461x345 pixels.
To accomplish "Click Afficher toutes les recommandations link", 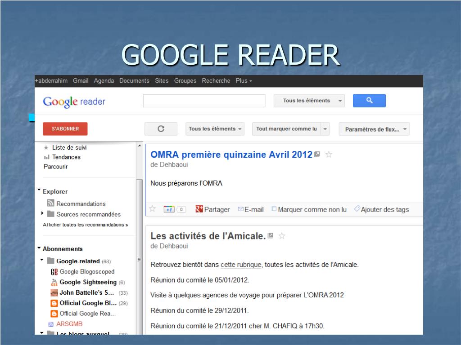I will 85,225.
